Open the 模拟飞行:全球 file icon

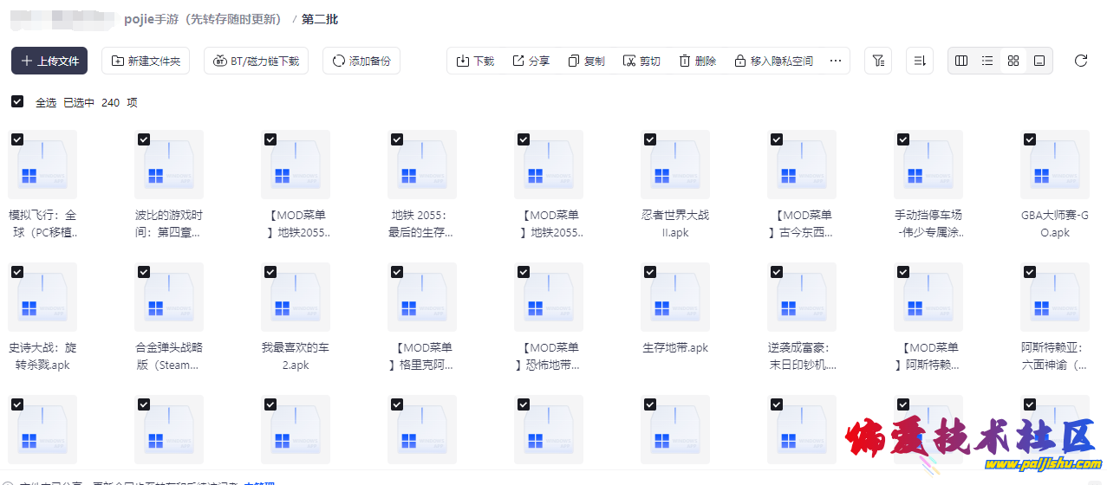click(42, 165)
